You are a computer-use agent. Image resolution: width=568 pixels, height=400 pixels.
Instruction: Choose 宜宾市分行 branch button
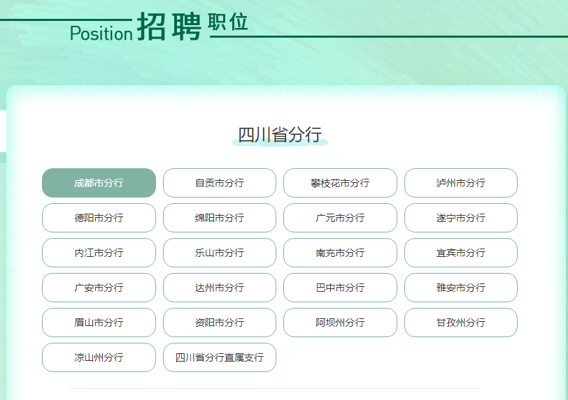pos(461,253)
